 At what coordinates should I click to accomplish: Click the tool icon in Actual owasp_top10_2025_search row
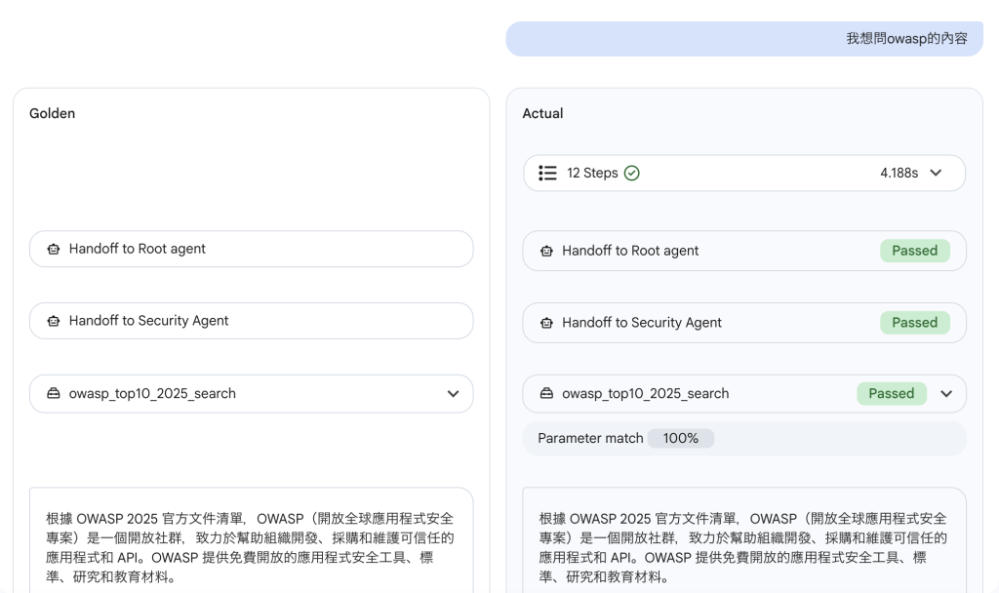coord(546,394)
